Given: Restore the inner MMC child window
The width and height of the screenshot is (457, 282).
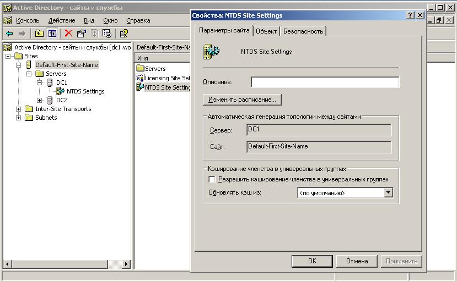Looking at the screenshot, I should point(439,20).
